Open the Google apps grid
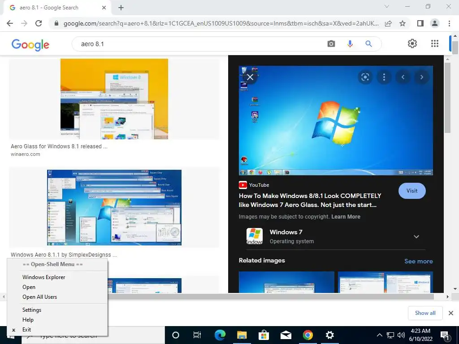This screenshot has height=344, width=459. pyautogui.click(x=435, y=43)
